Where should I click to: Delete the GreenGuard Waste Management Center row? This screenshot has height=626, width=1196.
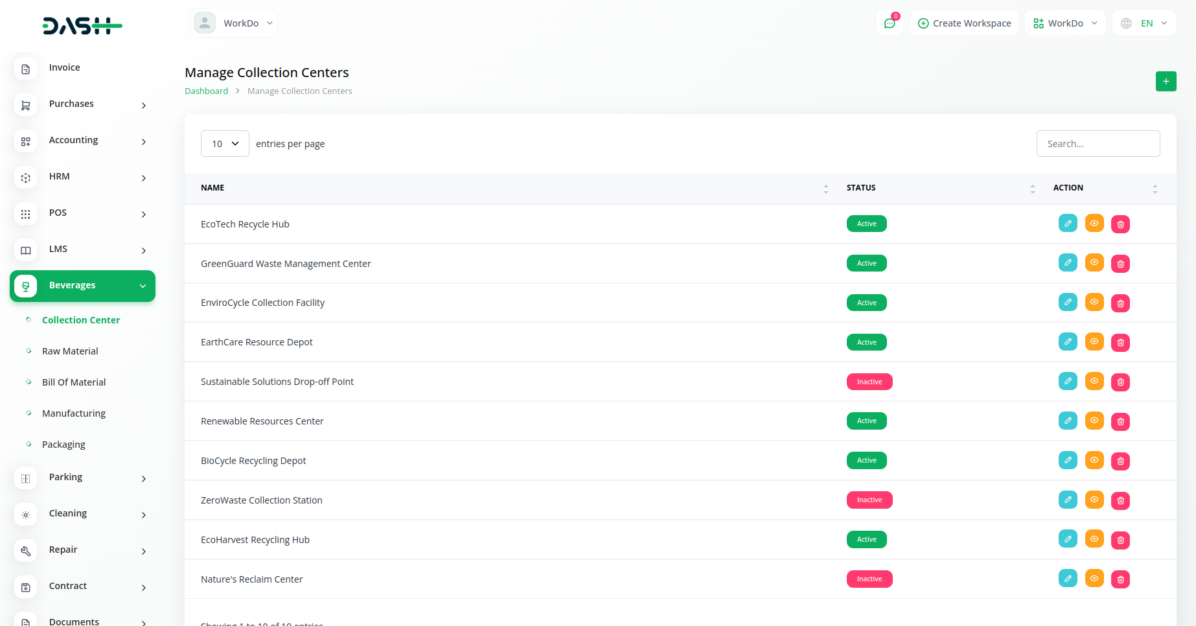click(x=1120, y=264)
